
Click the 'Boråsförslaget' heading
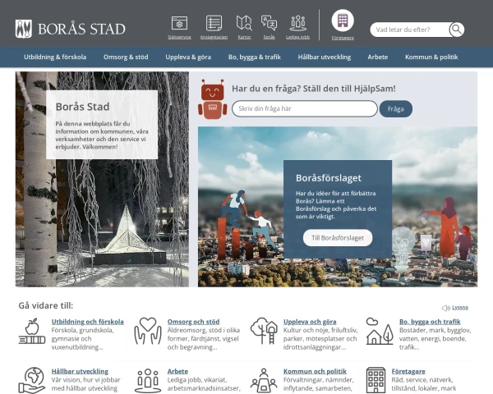tap(329, 178)
